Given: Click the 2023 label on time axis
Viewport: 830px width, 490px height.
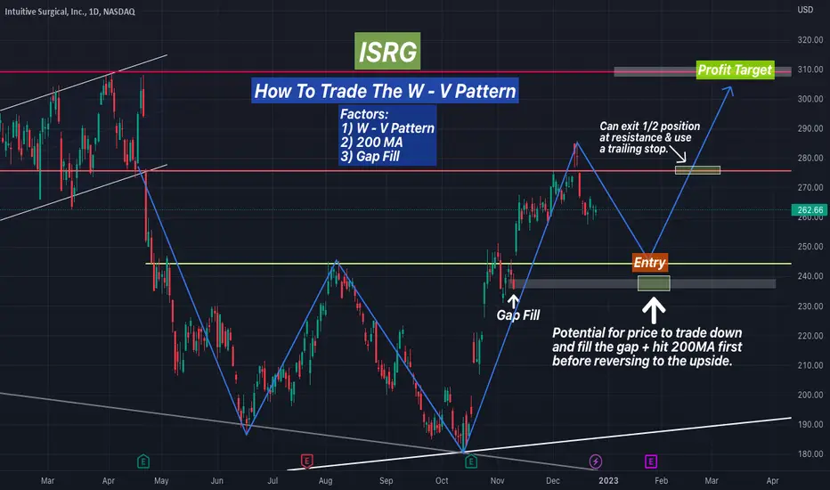Looking at the screenshot, I should pyautogui.click(x=608, y=481).
